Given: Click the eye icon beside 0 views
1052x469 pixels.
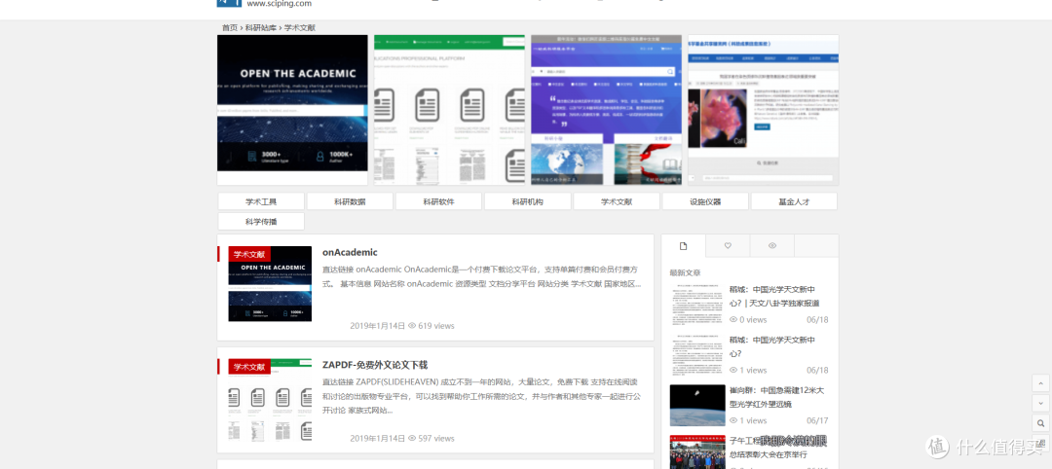Looking at the screenshot, I should click(733, 319).
